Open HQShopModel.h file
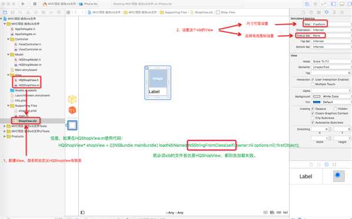The image size is (352, 219). (x=29, y=59)
